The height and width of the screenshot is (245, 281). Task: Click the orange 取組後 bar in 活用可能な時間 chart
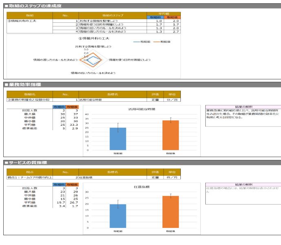click(171, 135)
